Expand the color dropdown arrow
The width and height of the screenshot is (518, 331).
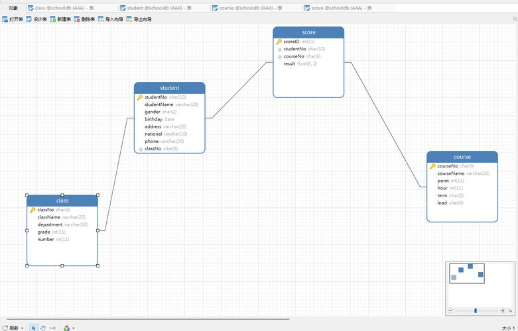click(x=74, y=328)
